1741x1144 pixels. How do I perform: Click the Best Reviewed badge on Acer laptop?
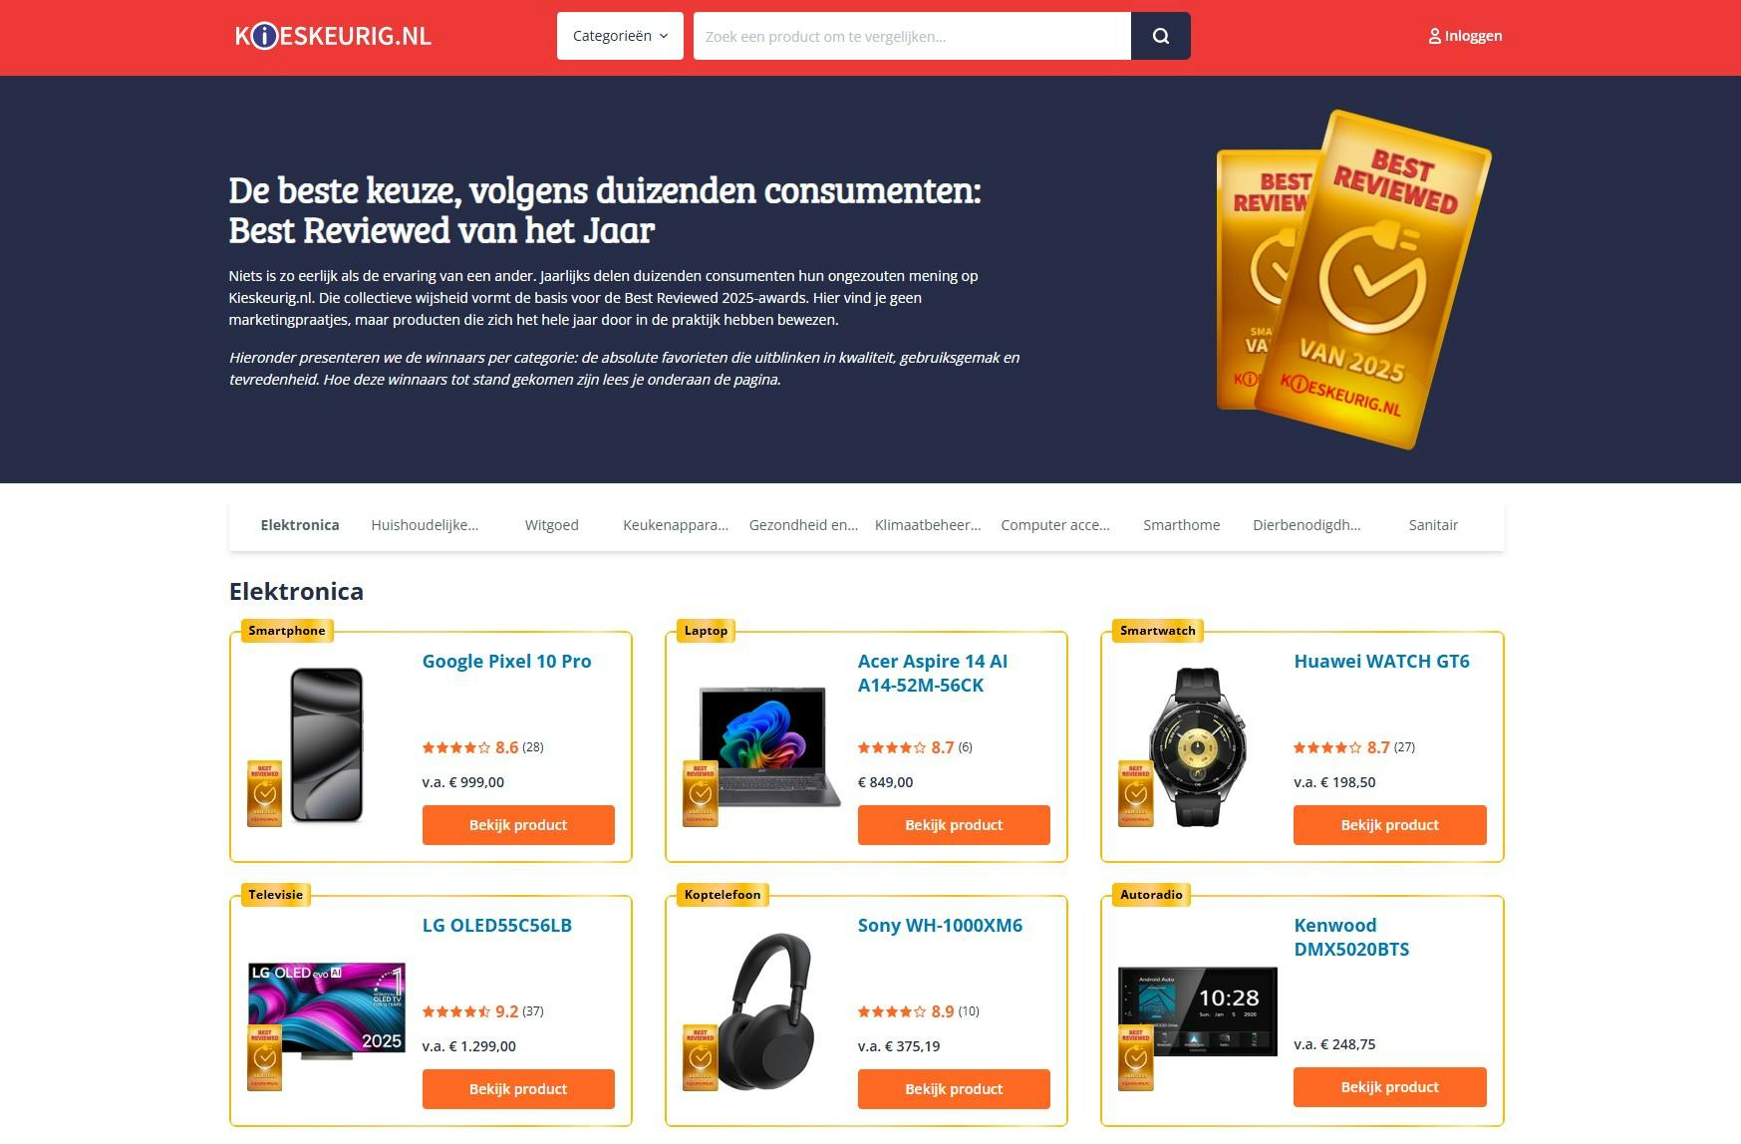pyautogui.click(x=700, y=793)
